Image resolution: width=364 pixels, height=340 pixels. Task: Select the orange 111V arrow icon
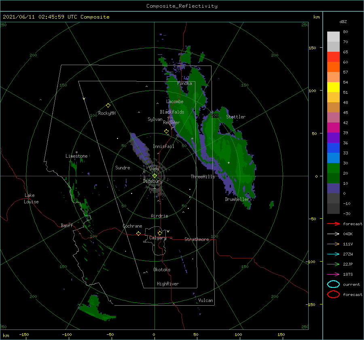pyautogui.click(x=333, y=244)
